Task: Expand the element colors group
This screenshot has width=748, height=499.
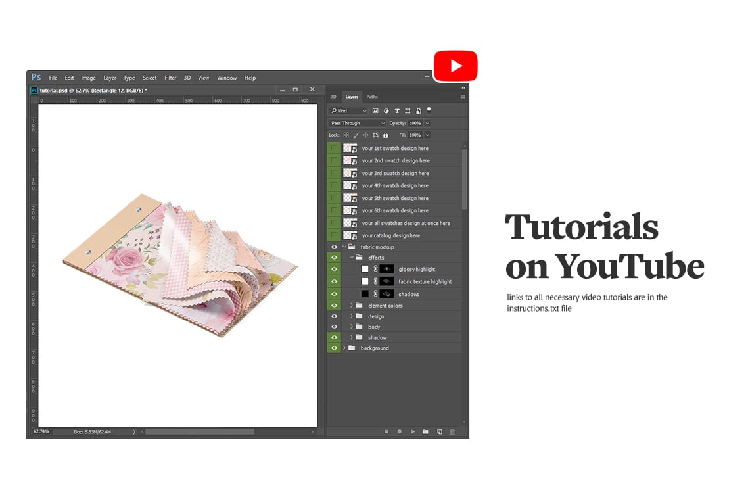Action: 352,306
